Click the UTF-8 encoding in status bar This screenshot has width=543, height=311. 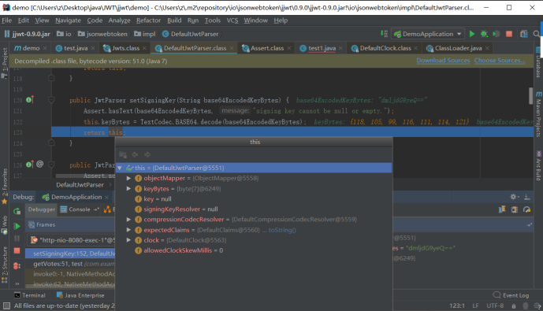click(495, 305)
